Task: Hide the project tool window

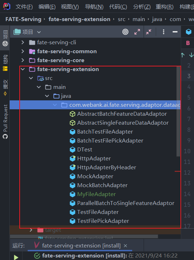Action: coord(175,32)
